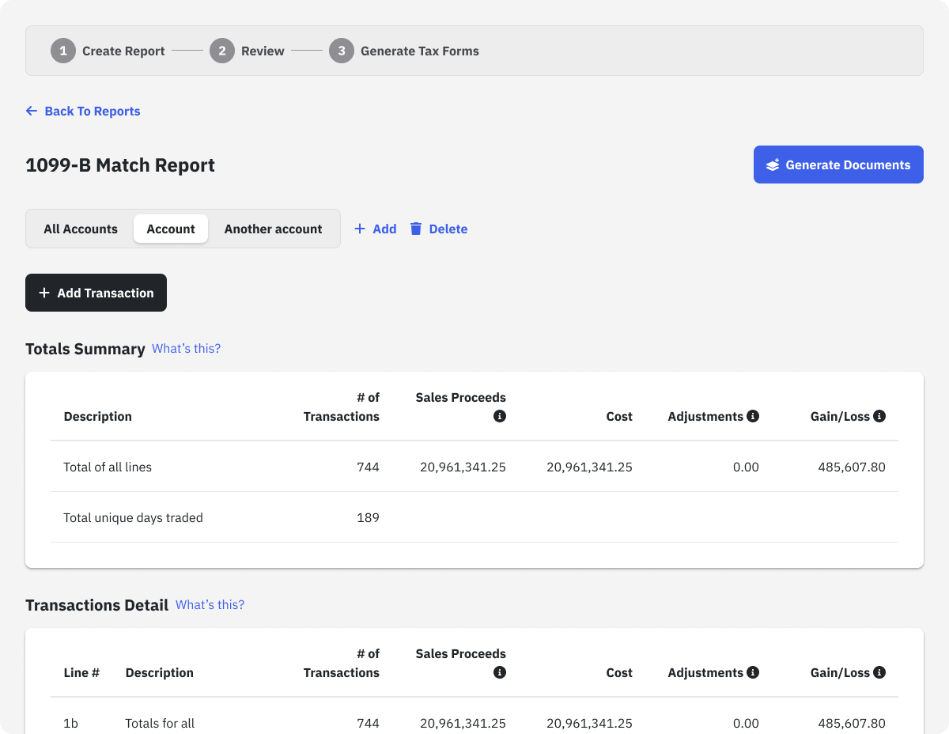Image resolution: width=949 pixels, height=734 pixels.
Task: Click step 1 Create Report circle
Action: [63, 51]
